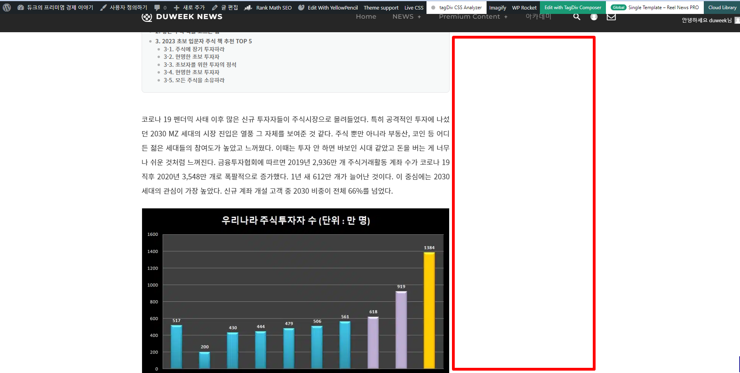
Task: Open WP Rocket menu
Action: click(524, 8)
